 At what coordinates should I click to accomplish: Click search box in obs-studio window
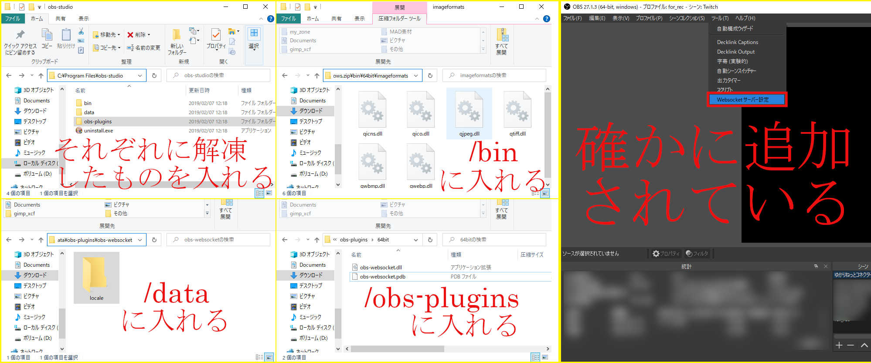pyautogui.click(x=218, y=75)
